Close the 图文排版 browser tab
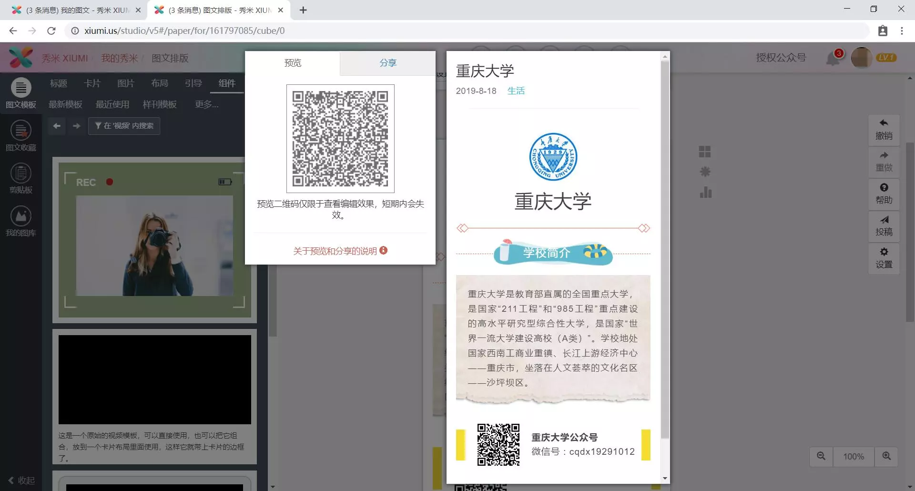Image resolution: width=915 pixels, height=491 pixels. pyautogui.click(x=281, y=10)
